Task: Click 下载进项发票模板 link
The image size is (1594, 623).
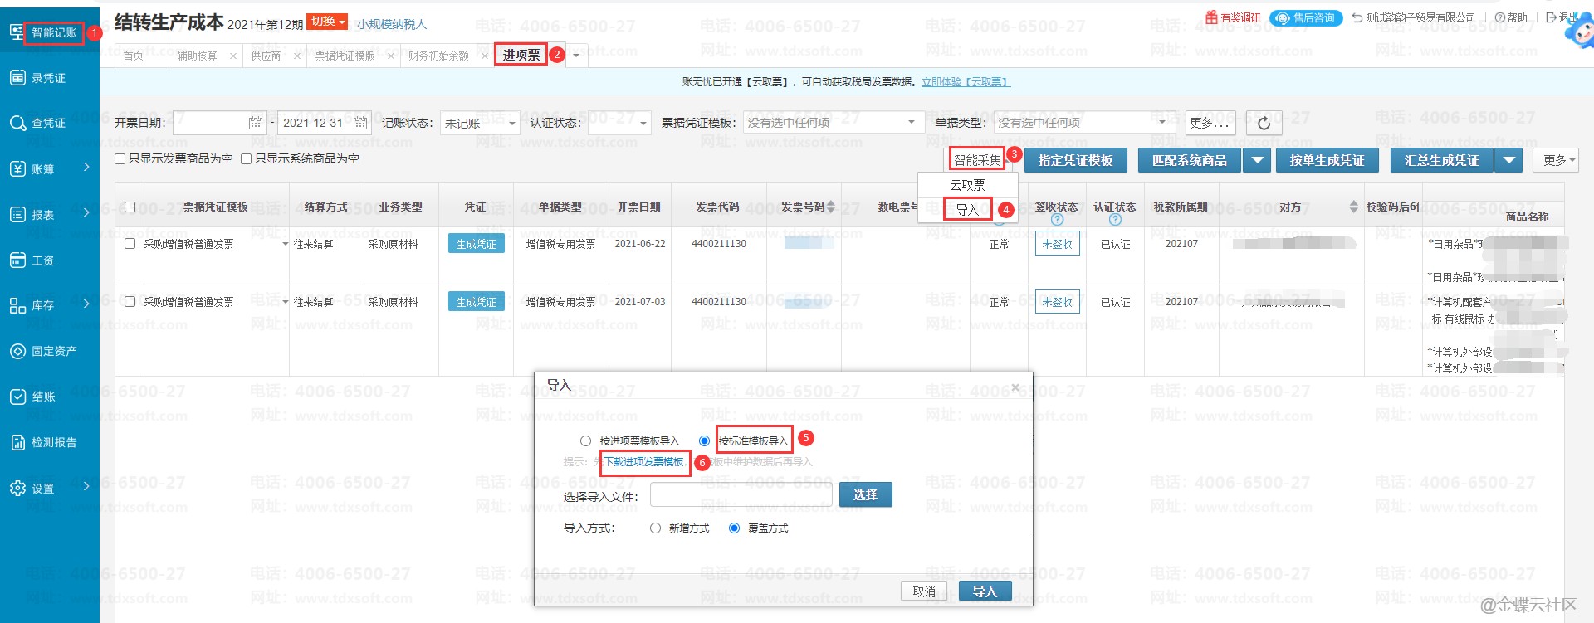Action: pyautogui.click(x=643, y=462)
